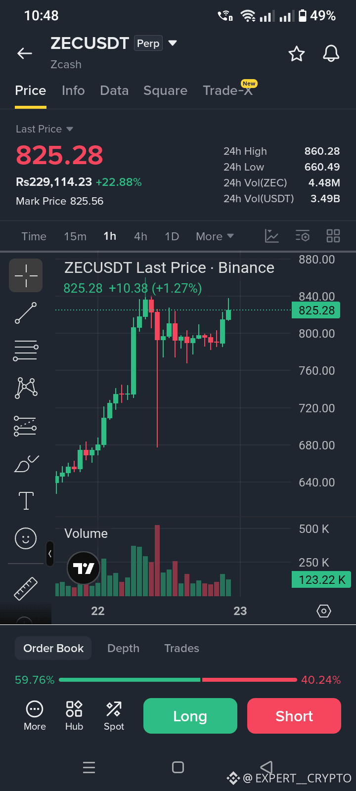
Task: Select the long position projection tool
Action: [26, 426]
